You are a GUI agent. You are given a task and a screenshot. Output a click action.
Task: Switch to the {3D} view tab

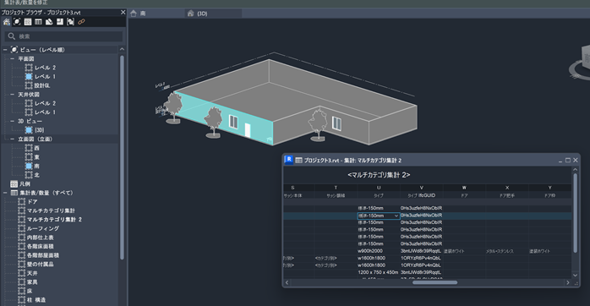tap(213, 14)
